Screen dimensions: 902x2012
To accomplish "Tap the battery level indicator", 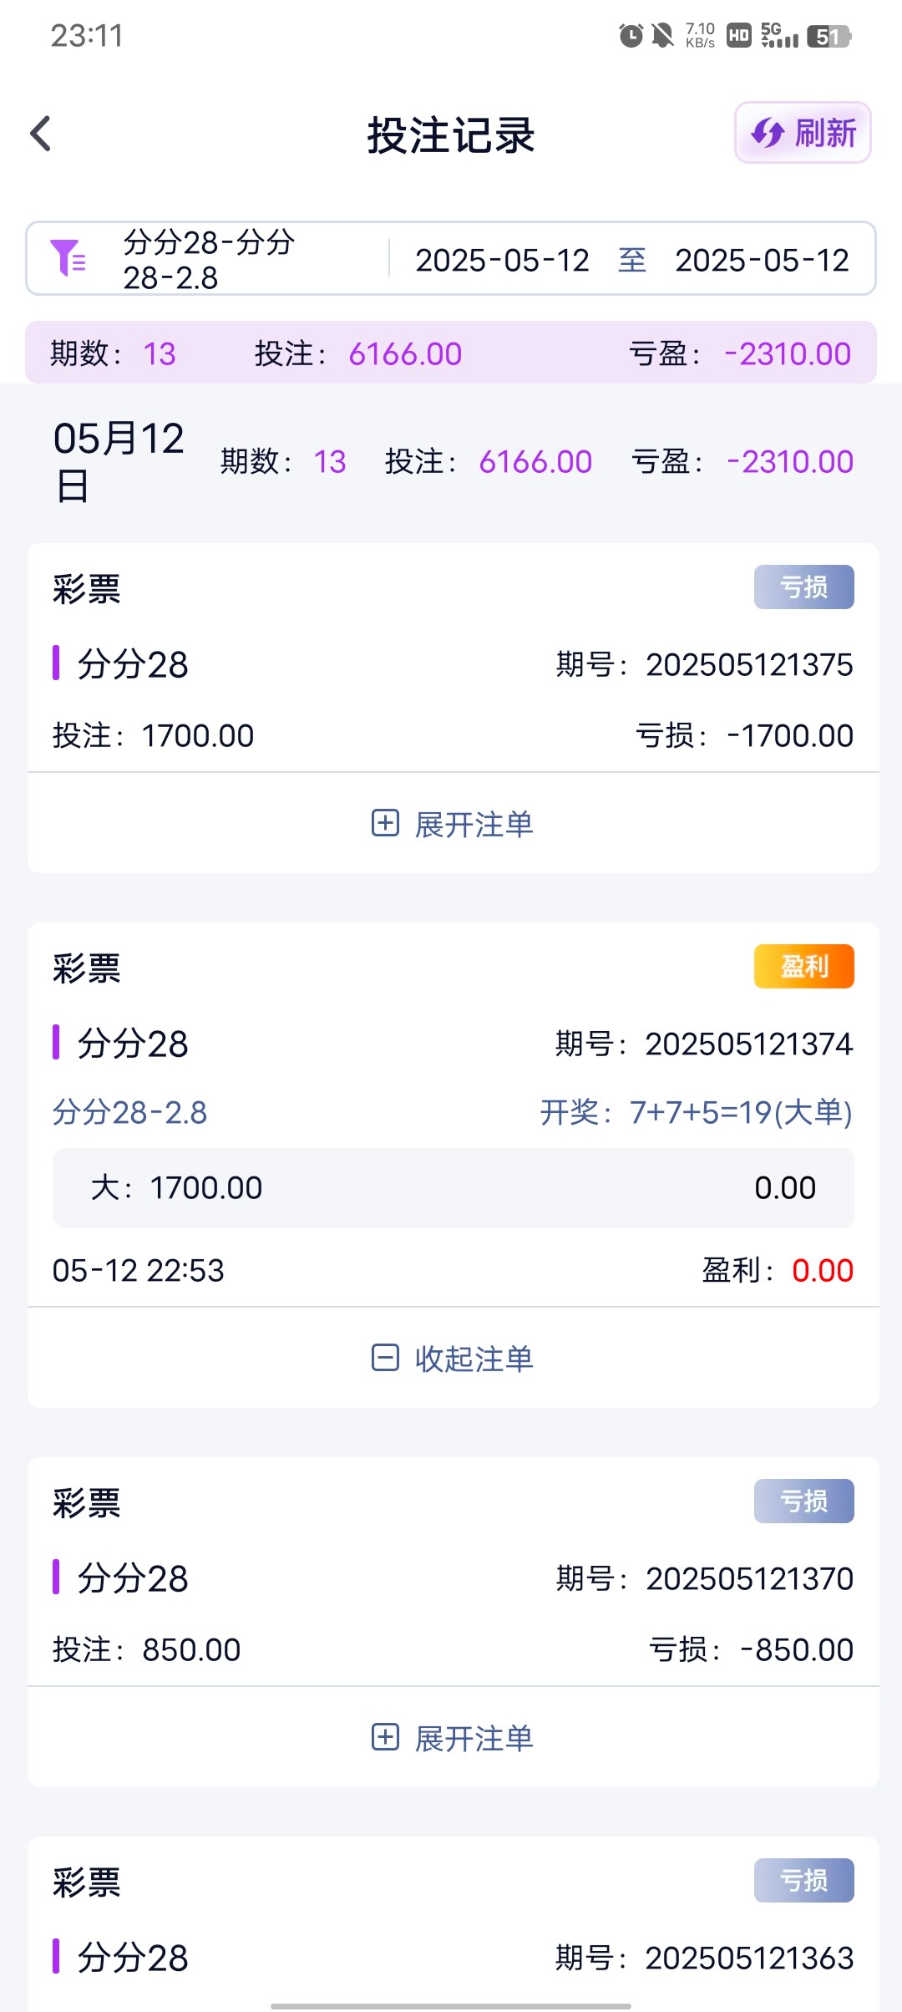I will click(x=829, y=37).
